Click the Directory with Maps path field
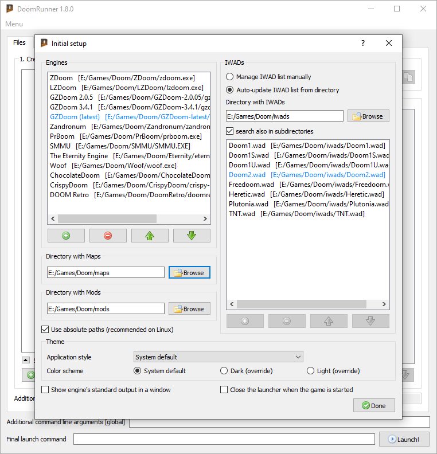Image resolution: width=437 pixels, height=454 pixels. point(106,273)
